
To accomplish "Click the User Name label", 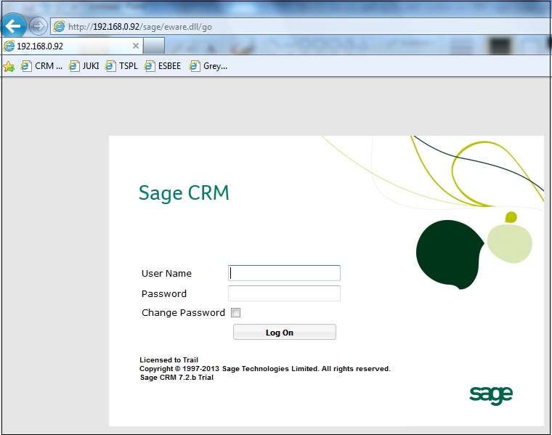I will 166,274.
